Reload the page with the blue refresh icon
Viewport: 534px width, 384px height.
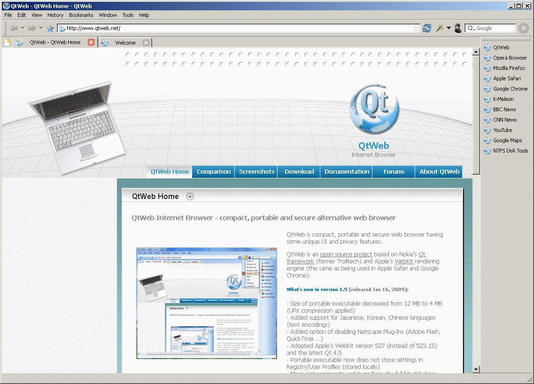coord(427,28)
